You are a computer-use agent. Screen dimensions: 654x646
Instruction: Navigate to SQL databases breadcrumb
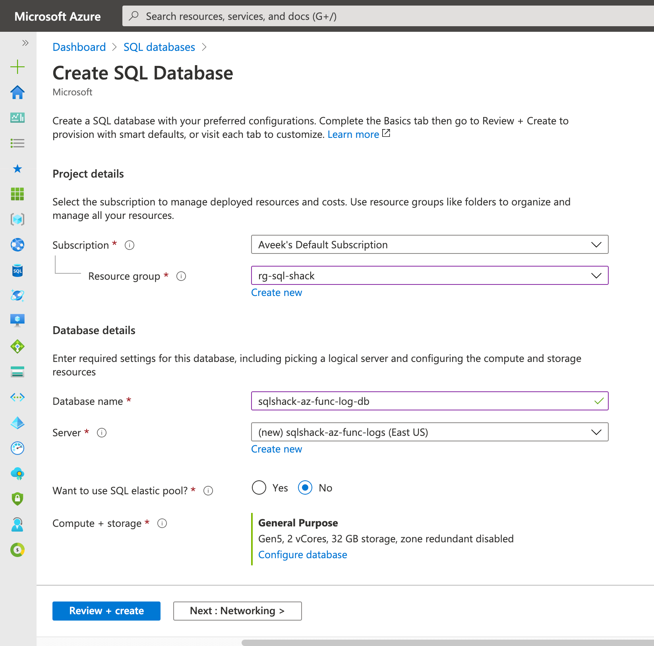159,47
